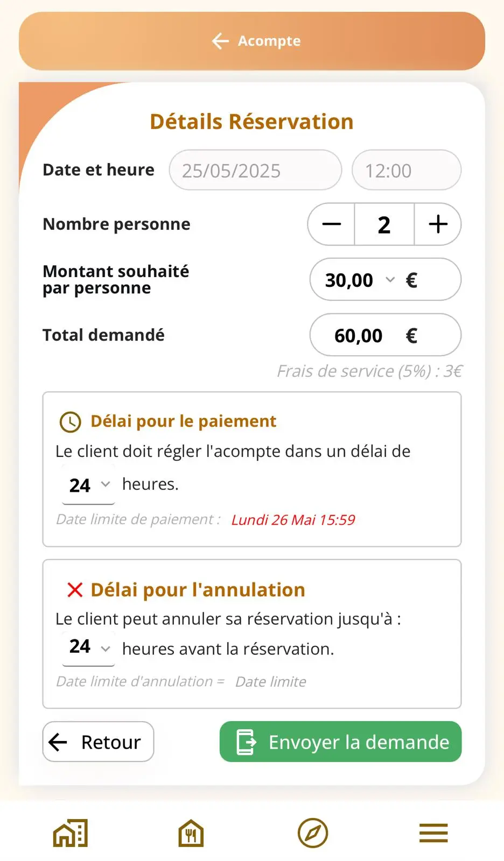
Task: Increase number of persons with plus
Action: (438, 224)
